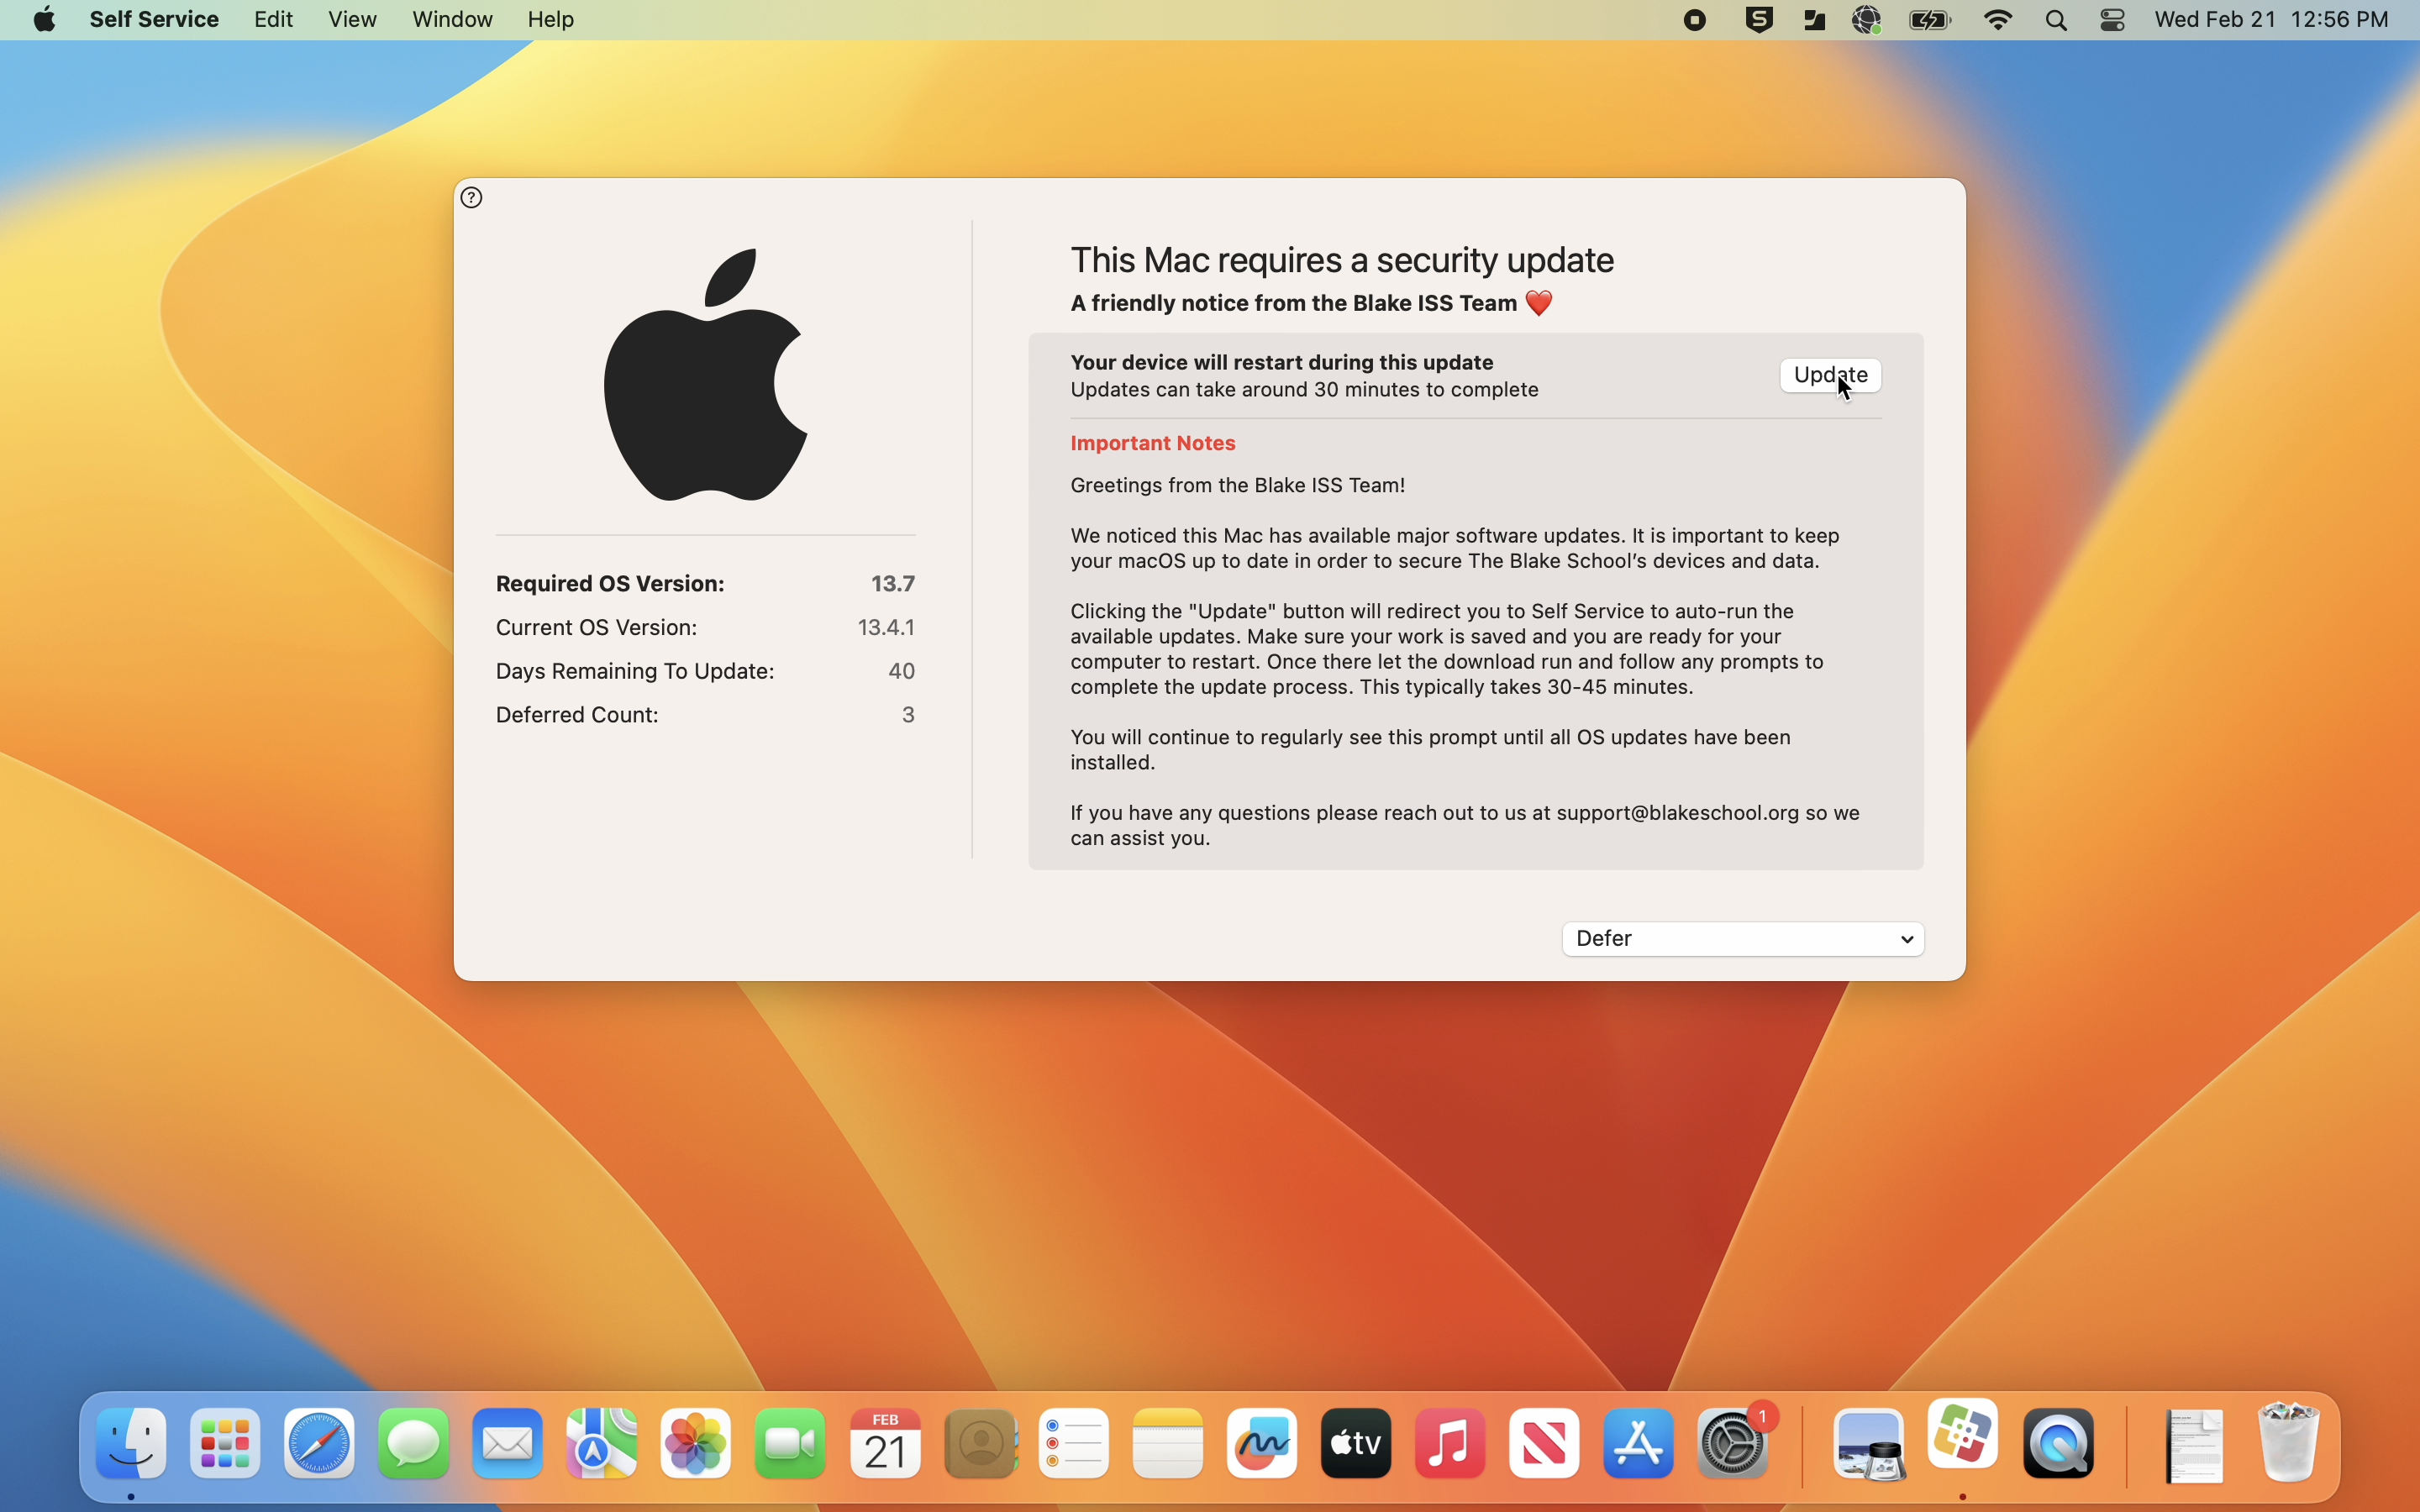
Task: Click the help question mark icon
Action: (472, 198)
